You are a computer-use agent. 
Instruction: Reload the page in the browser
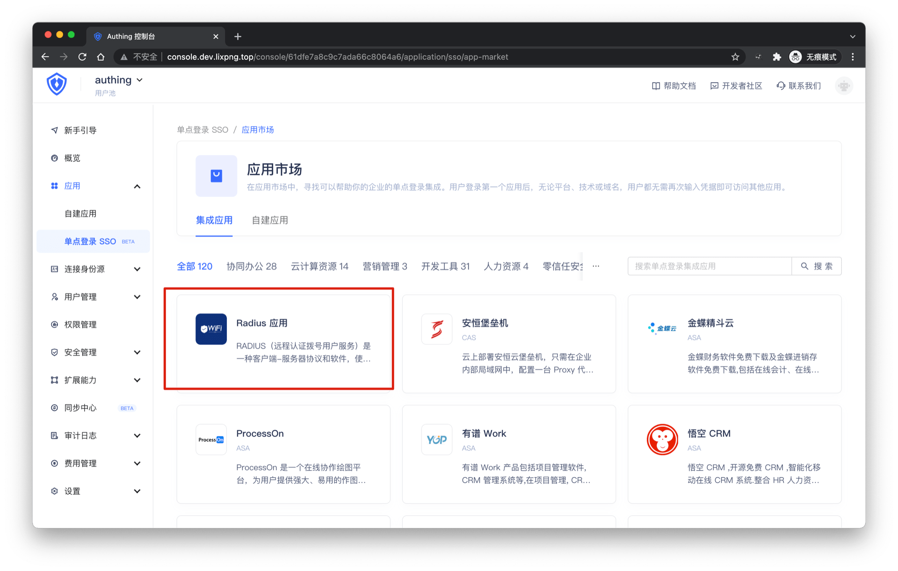82,57
